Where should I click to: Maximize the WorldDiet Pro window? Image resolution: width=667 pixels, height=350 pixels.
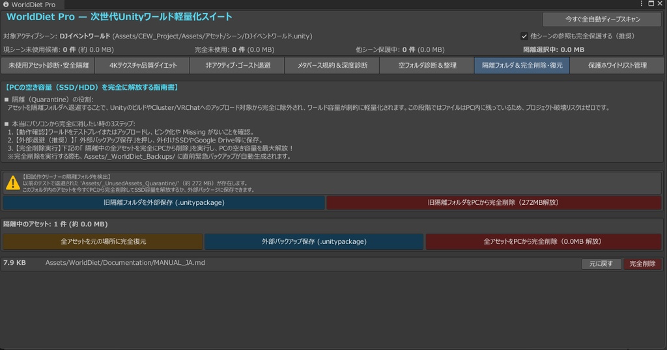pos(651,3)
